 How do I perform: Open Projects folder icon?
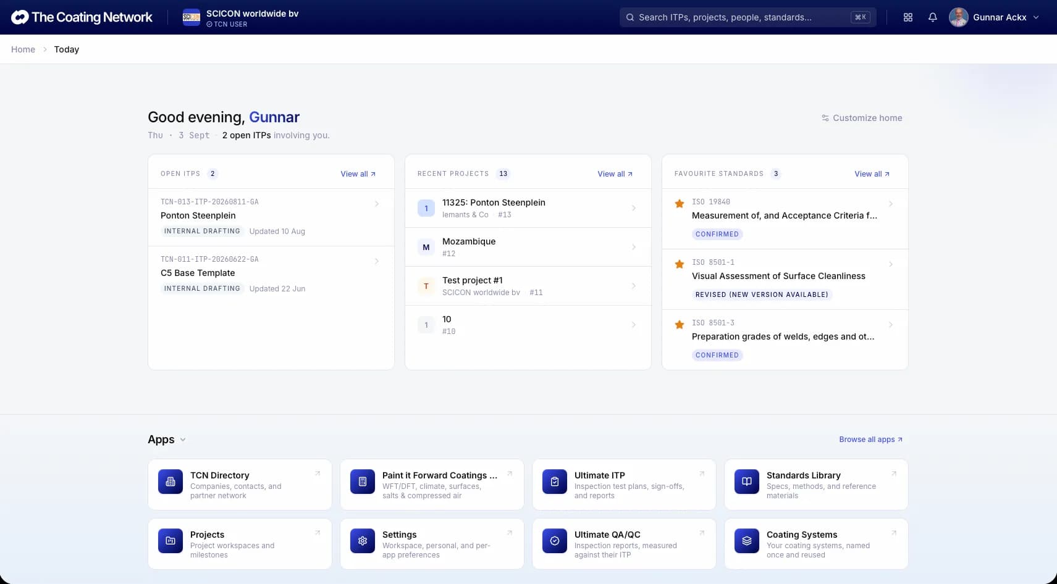coord(171,541)
